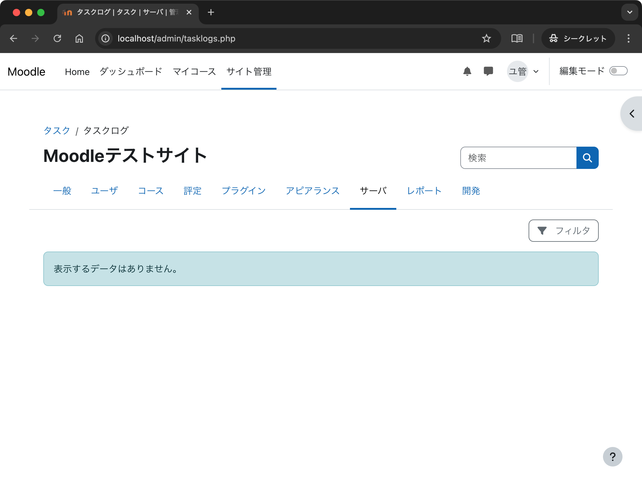Viewport: 642px width, 486px height.
Task: Expand the user menu next to ユ管
Action: pos(536,71)
